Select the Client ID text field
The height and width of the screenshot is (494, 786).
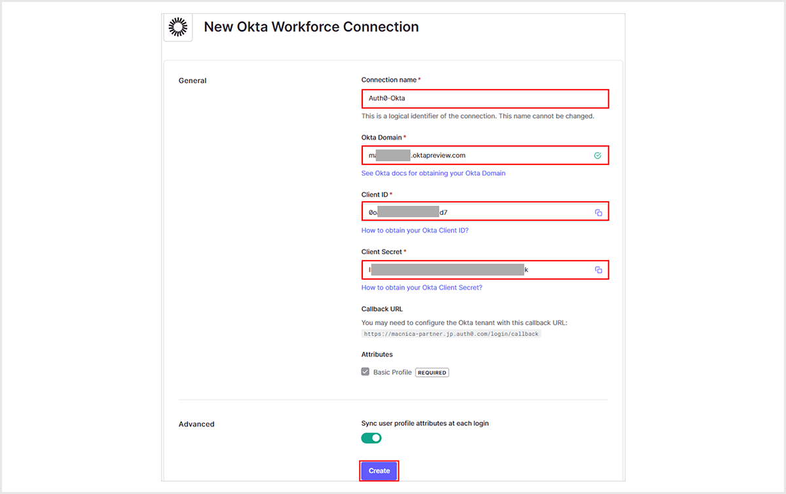click(x=511, y=213)
